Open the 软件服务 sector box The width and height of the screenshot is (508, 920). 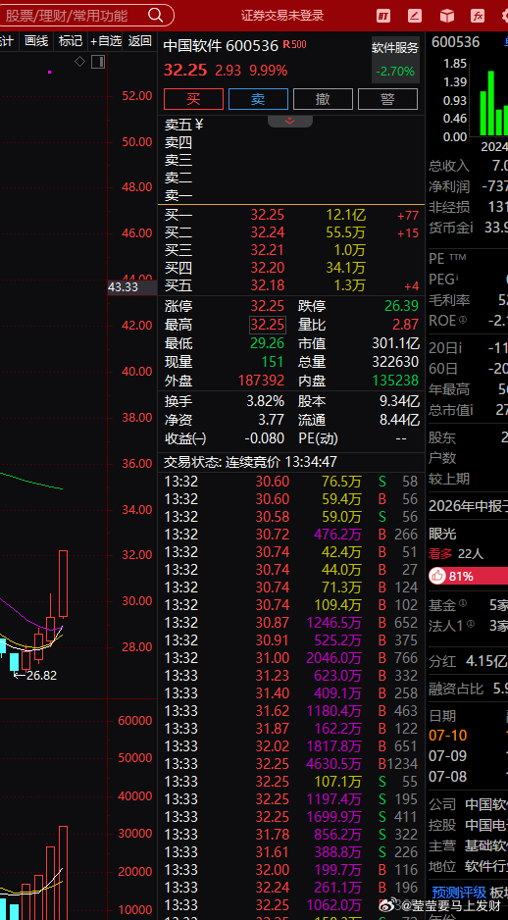[395, 59]
